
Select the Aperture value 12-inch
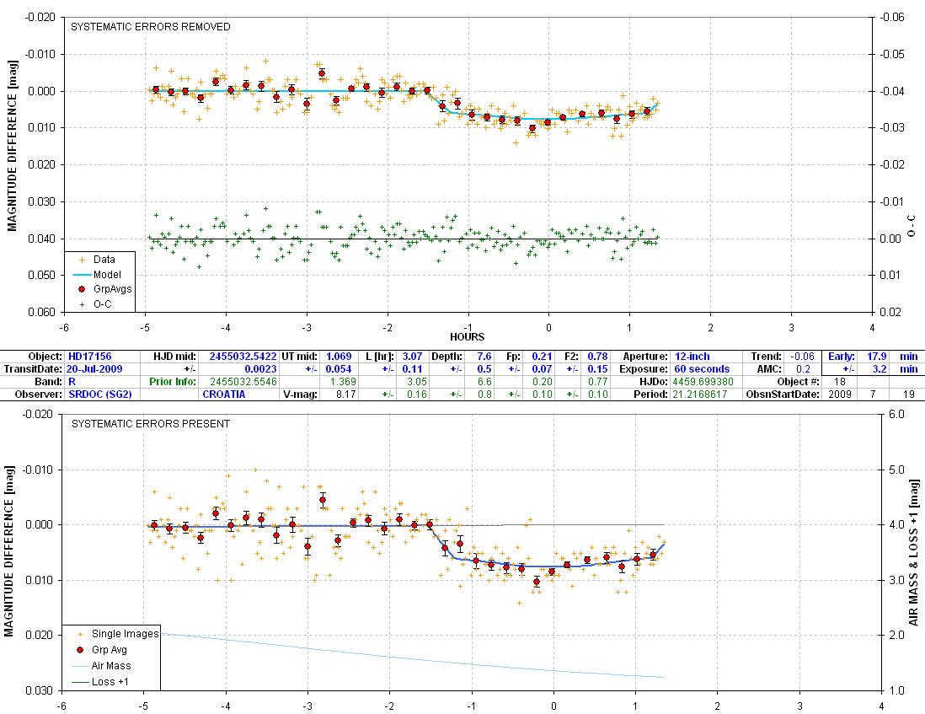(x=692, y=357)
